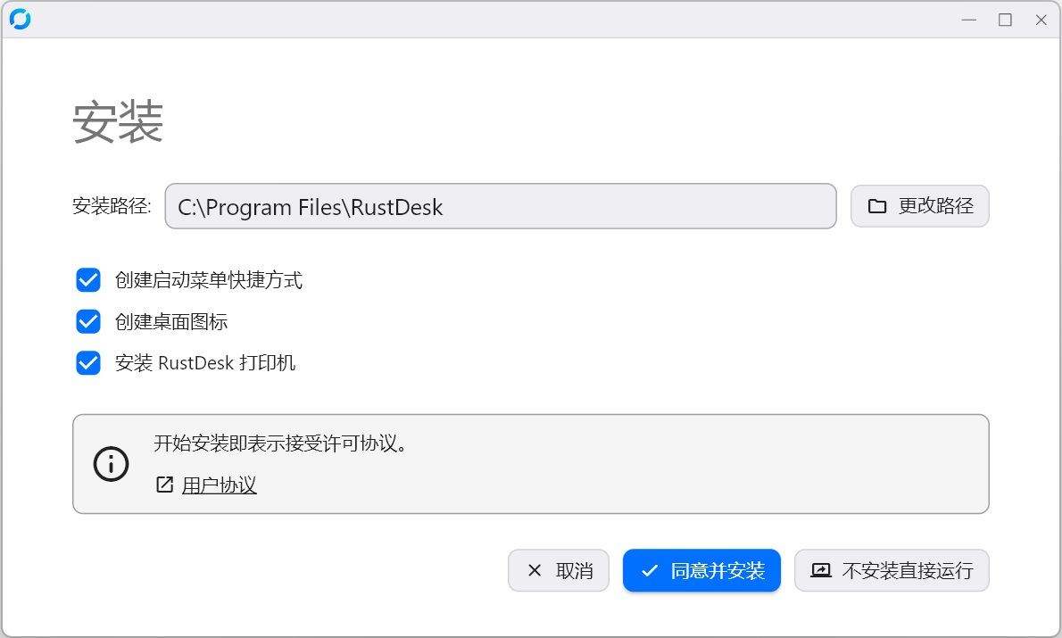1062x638 pixels.
Task: Uncheck 创建启动菜单快捷方式
Action: pos(87,280)
